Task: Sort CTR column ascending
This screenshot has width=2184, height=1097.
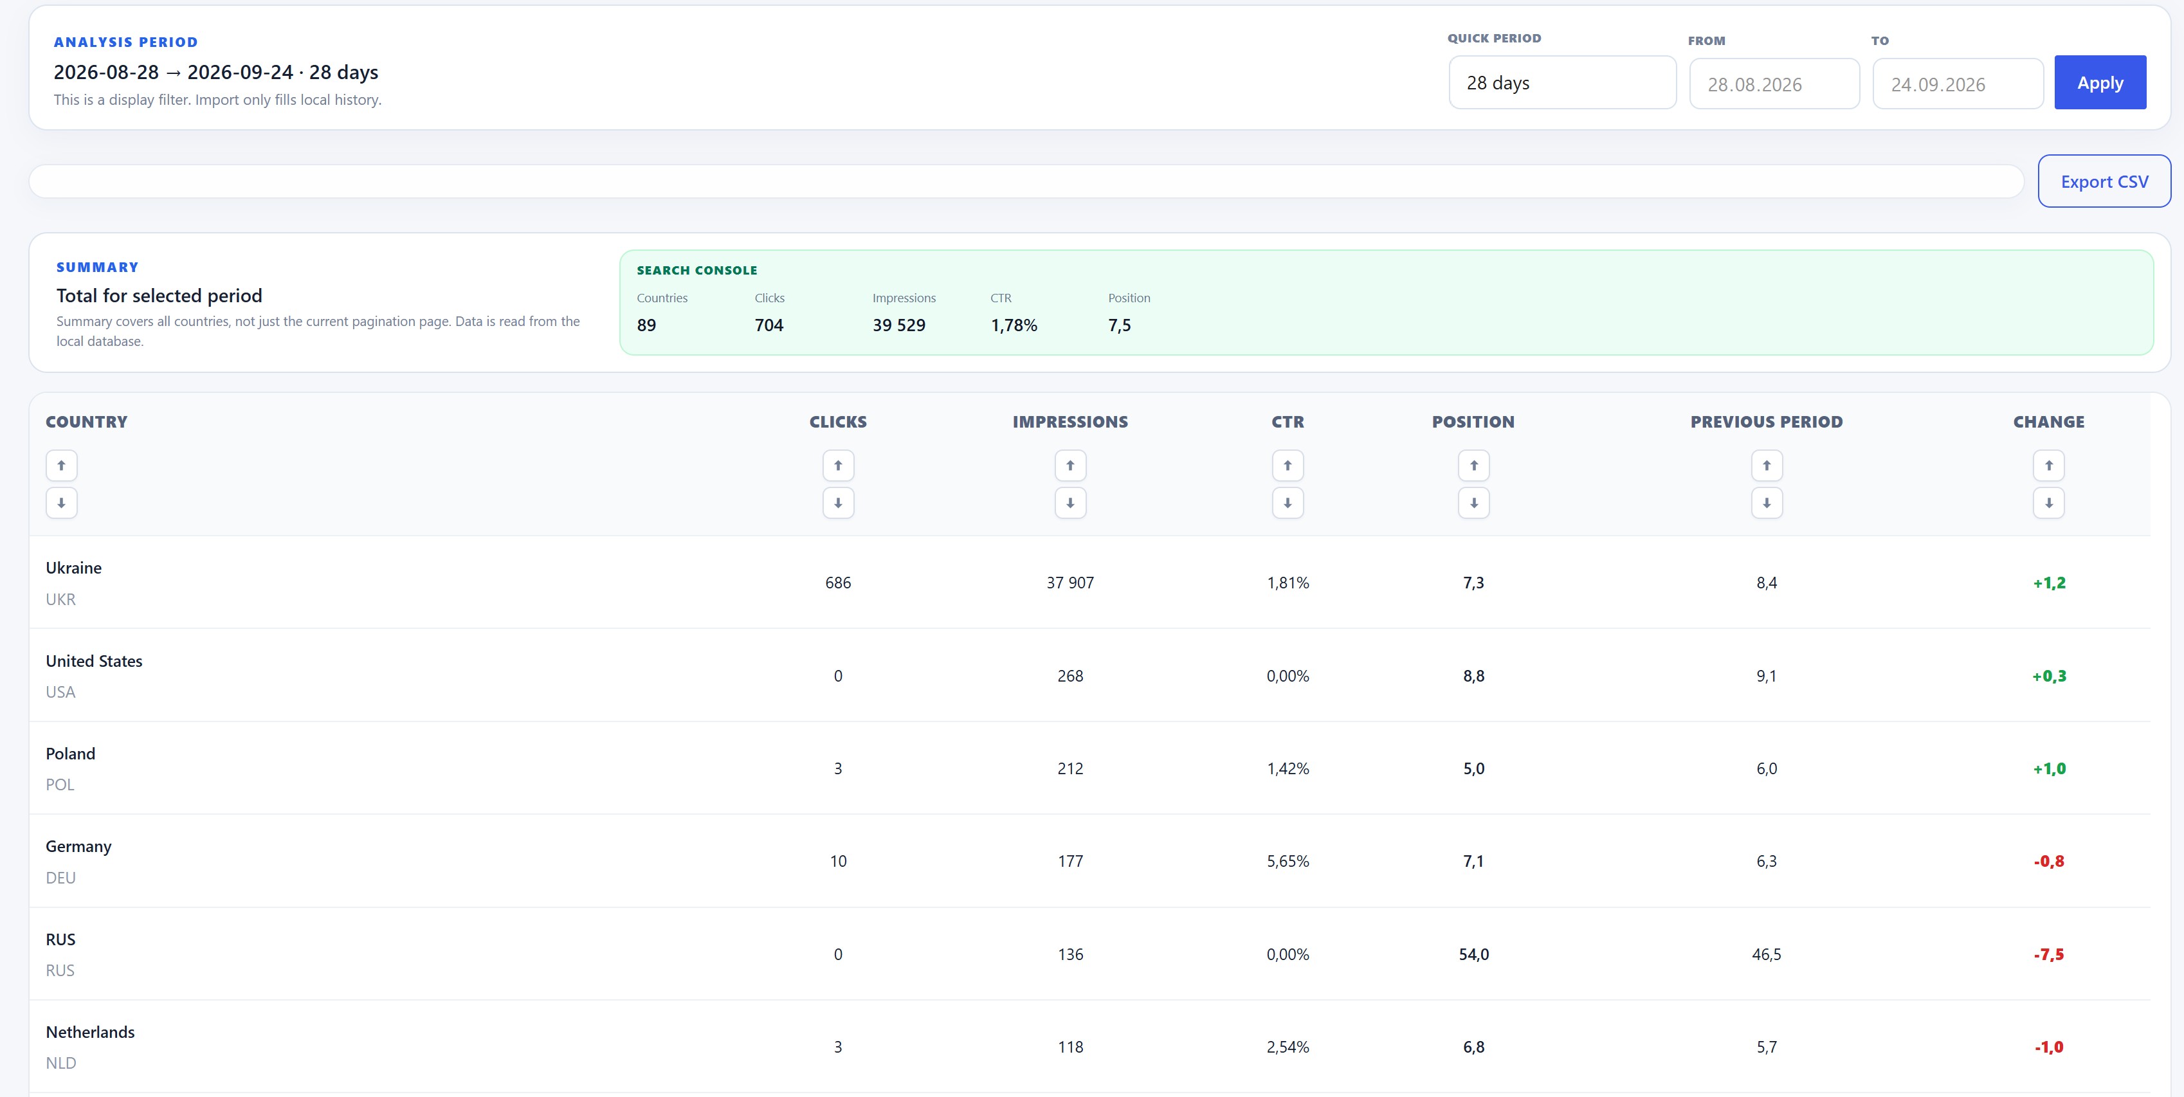Action: click(x=1287, y=466)
